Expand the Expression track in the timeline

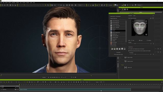[2, 89]
